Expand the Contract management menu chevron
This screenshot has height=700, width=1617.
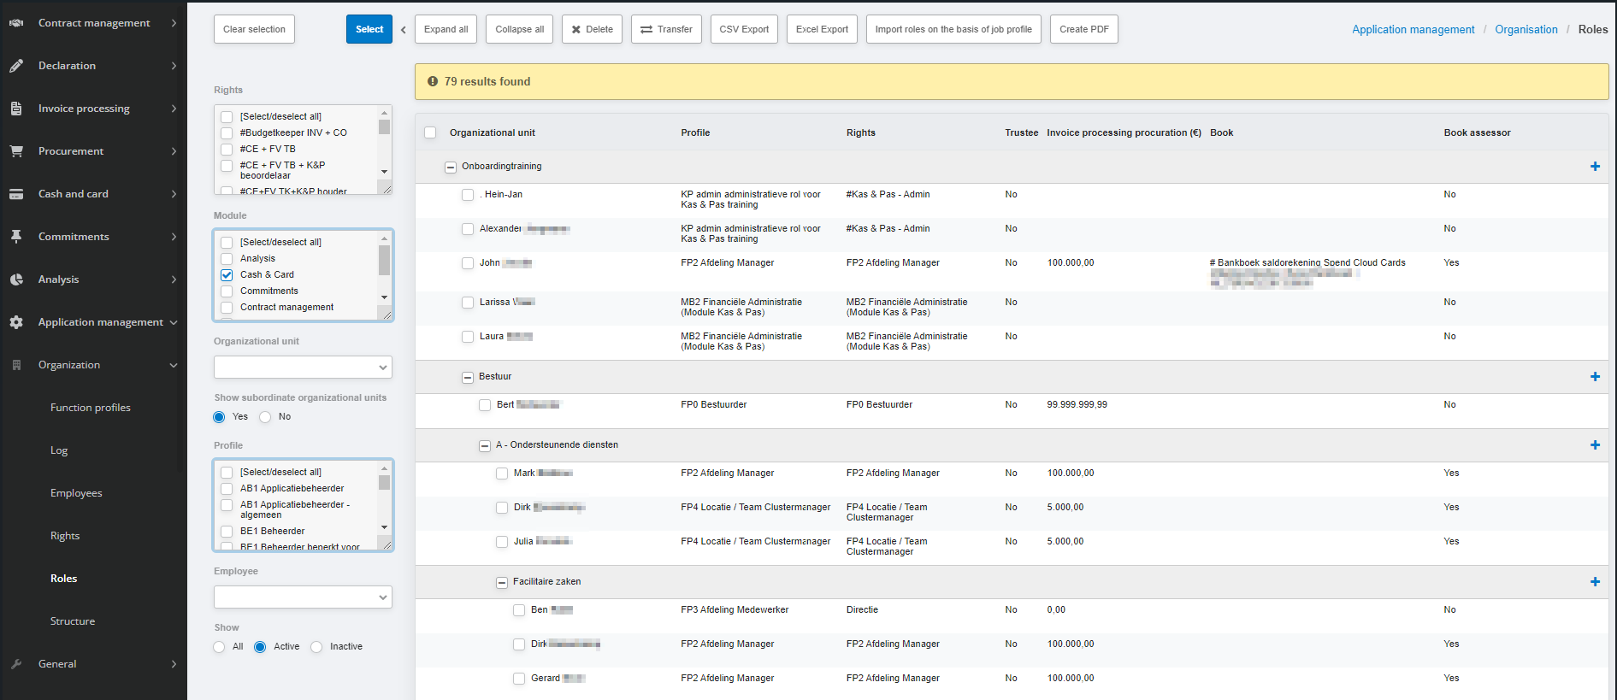[174, 23]
